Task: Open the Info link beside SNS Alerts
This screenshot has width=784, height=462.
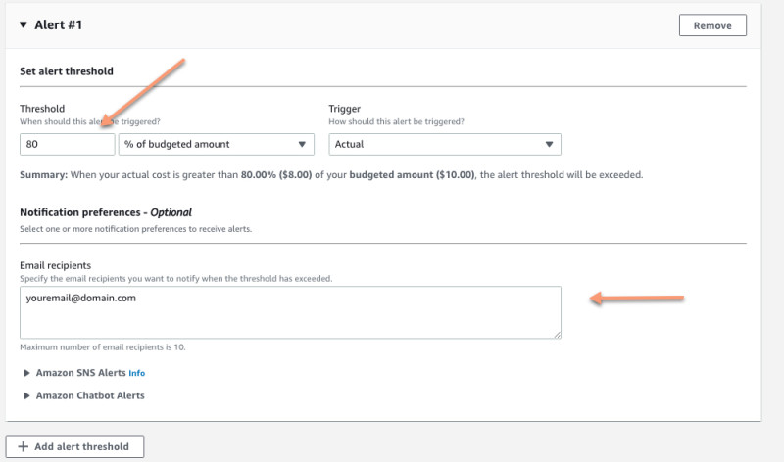Action: point(137,373)
